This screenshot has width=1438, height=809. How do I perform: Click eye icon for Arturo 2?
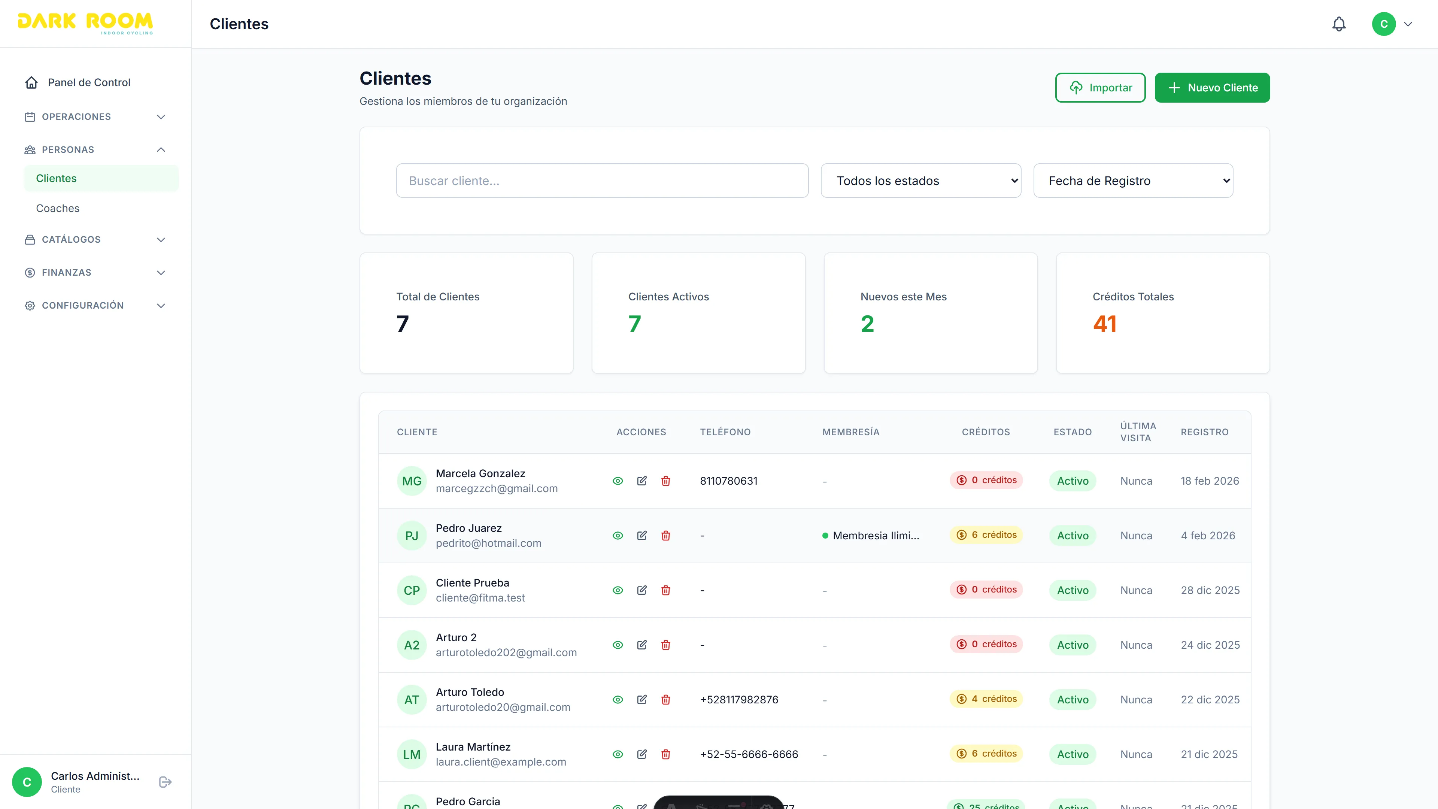(618, 645)
